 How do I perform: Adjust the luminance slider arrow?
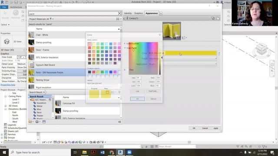162,58
